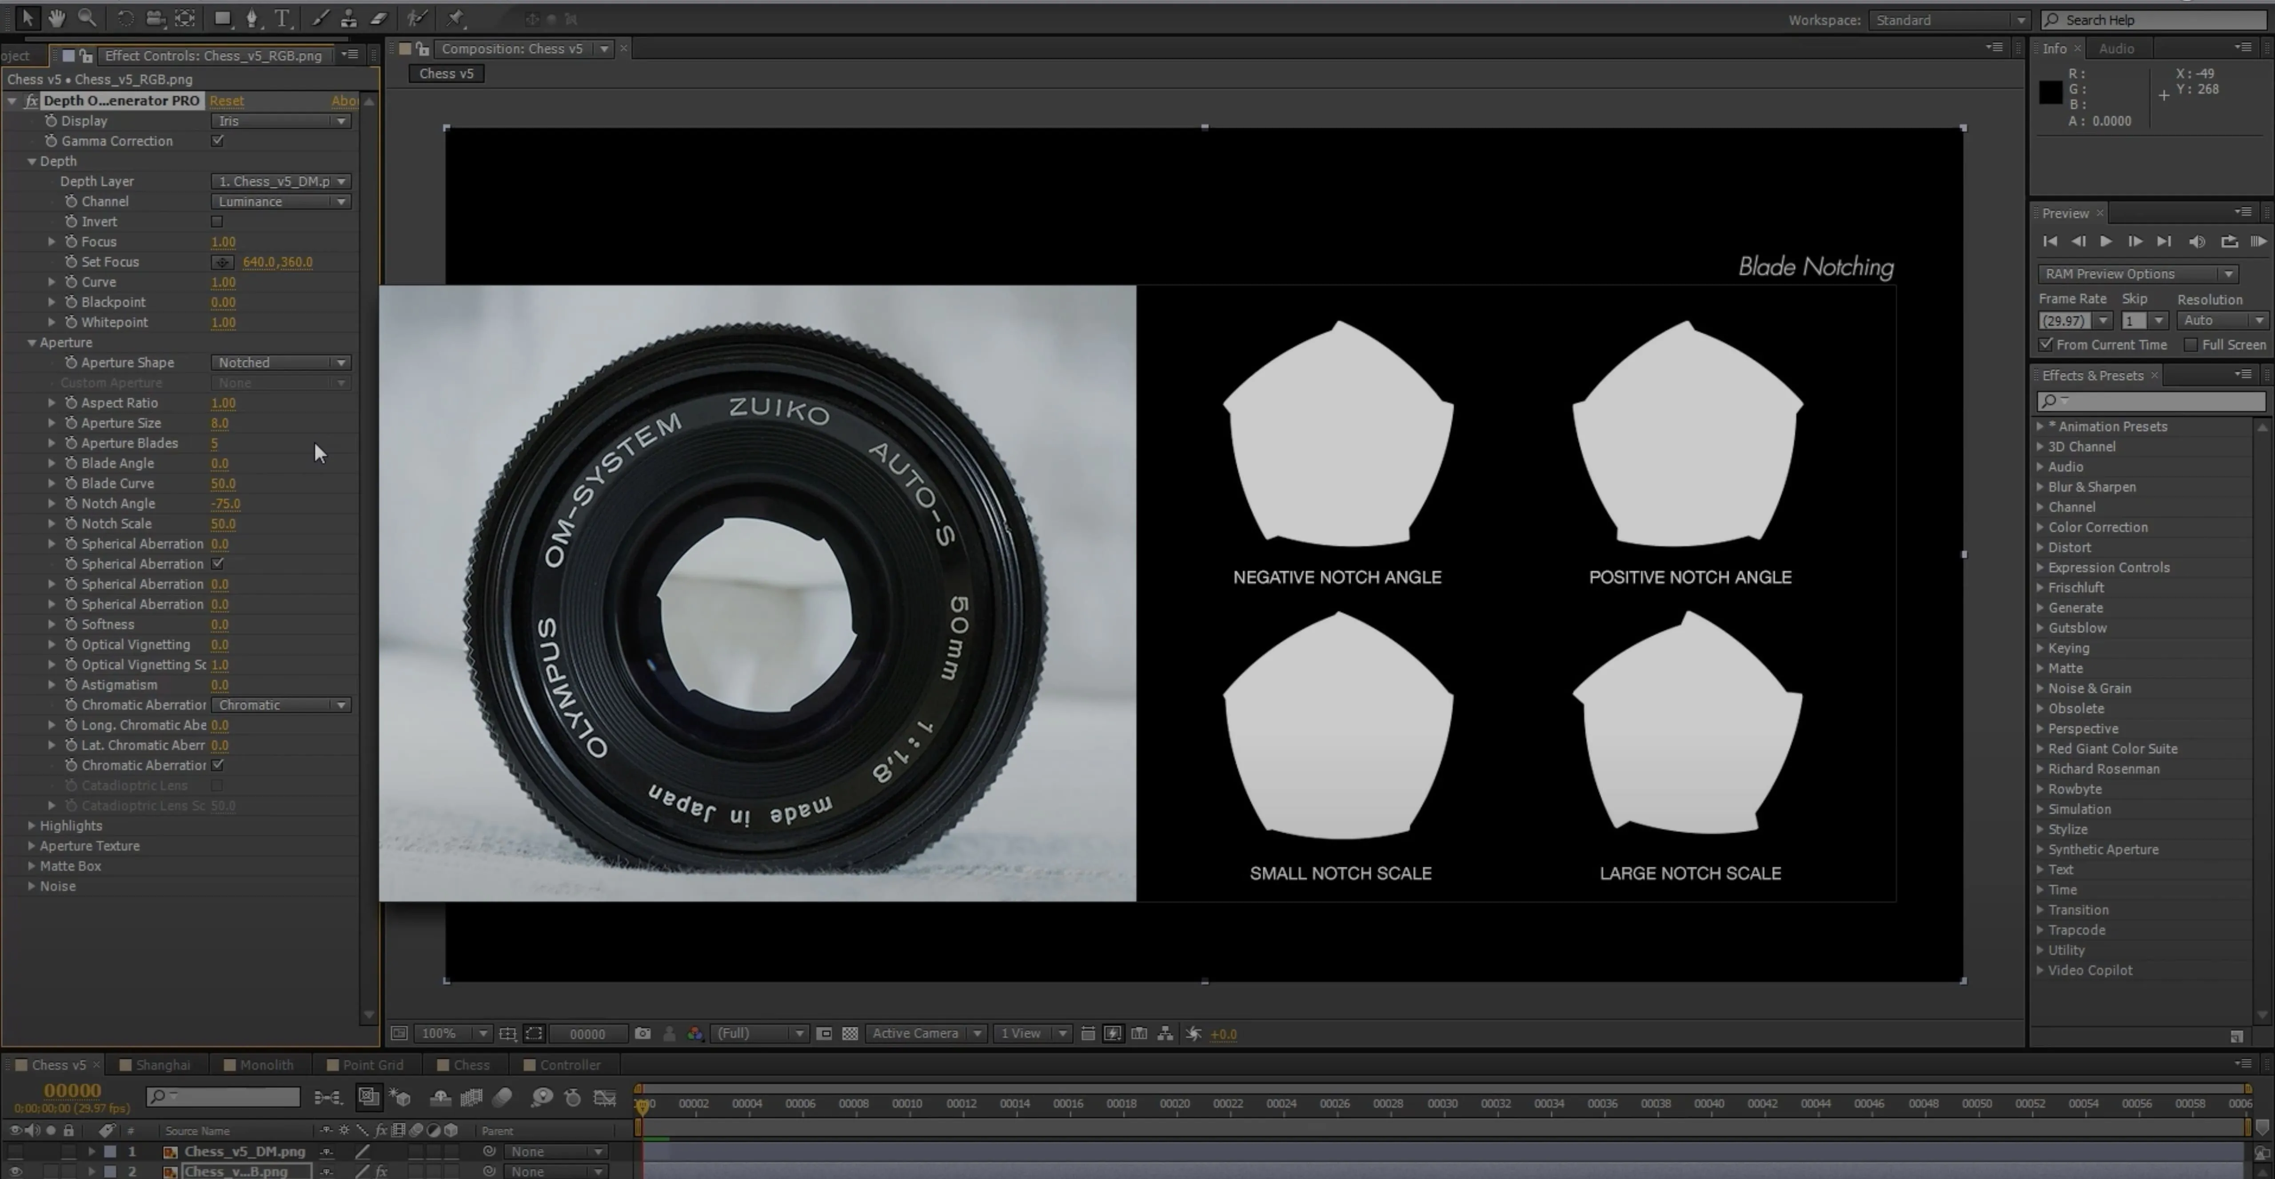This screenshot has height=1179, width=2275.
Task: Show channel and color management icon
Action: (x=695, y=1033)
